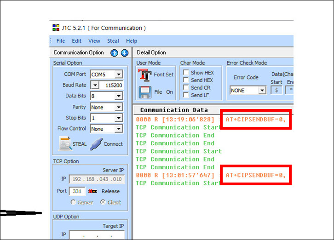Click the STEAL button label
334x240 pixels.
point(80,144)
